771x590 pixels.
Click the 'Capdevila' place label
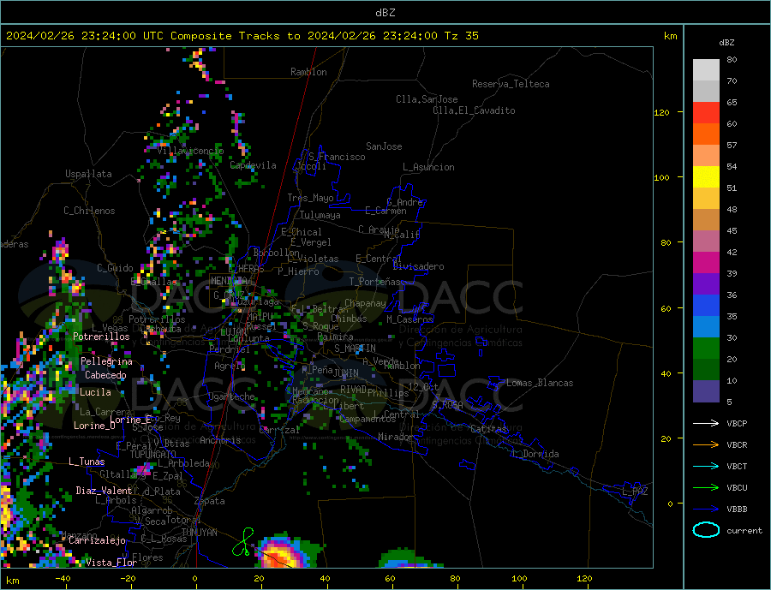pos(254,165)
